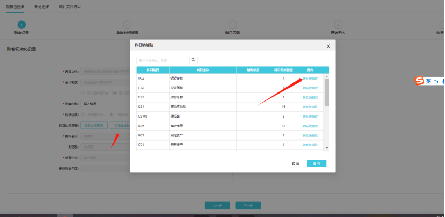The image size is (445, 217).
Task: Click scrollbar down arrow in subject table
Action: click(x=327, y=148)
